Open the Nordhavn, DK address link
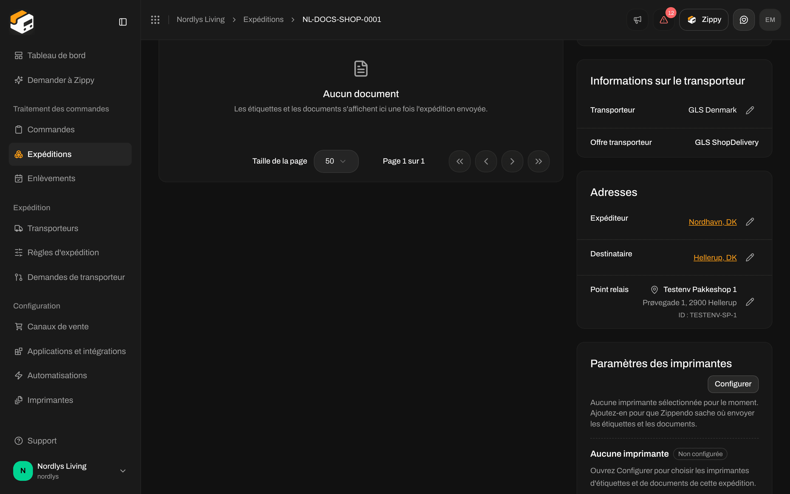 [x=713, y=222]
